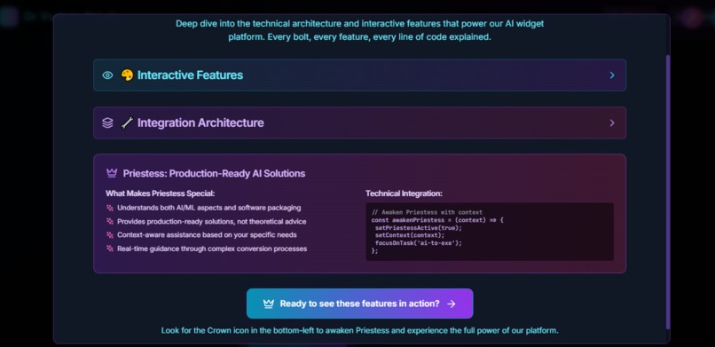Click Ready to see these features button
715x347 pixels.
[360, 304]
